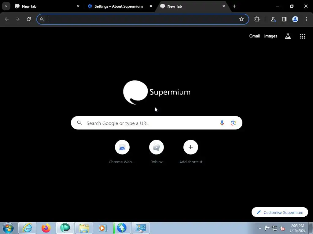The height and width of the screenshot is (234, 313).
Task: Click the muted volume tray icon
Action: pos(282,229)
